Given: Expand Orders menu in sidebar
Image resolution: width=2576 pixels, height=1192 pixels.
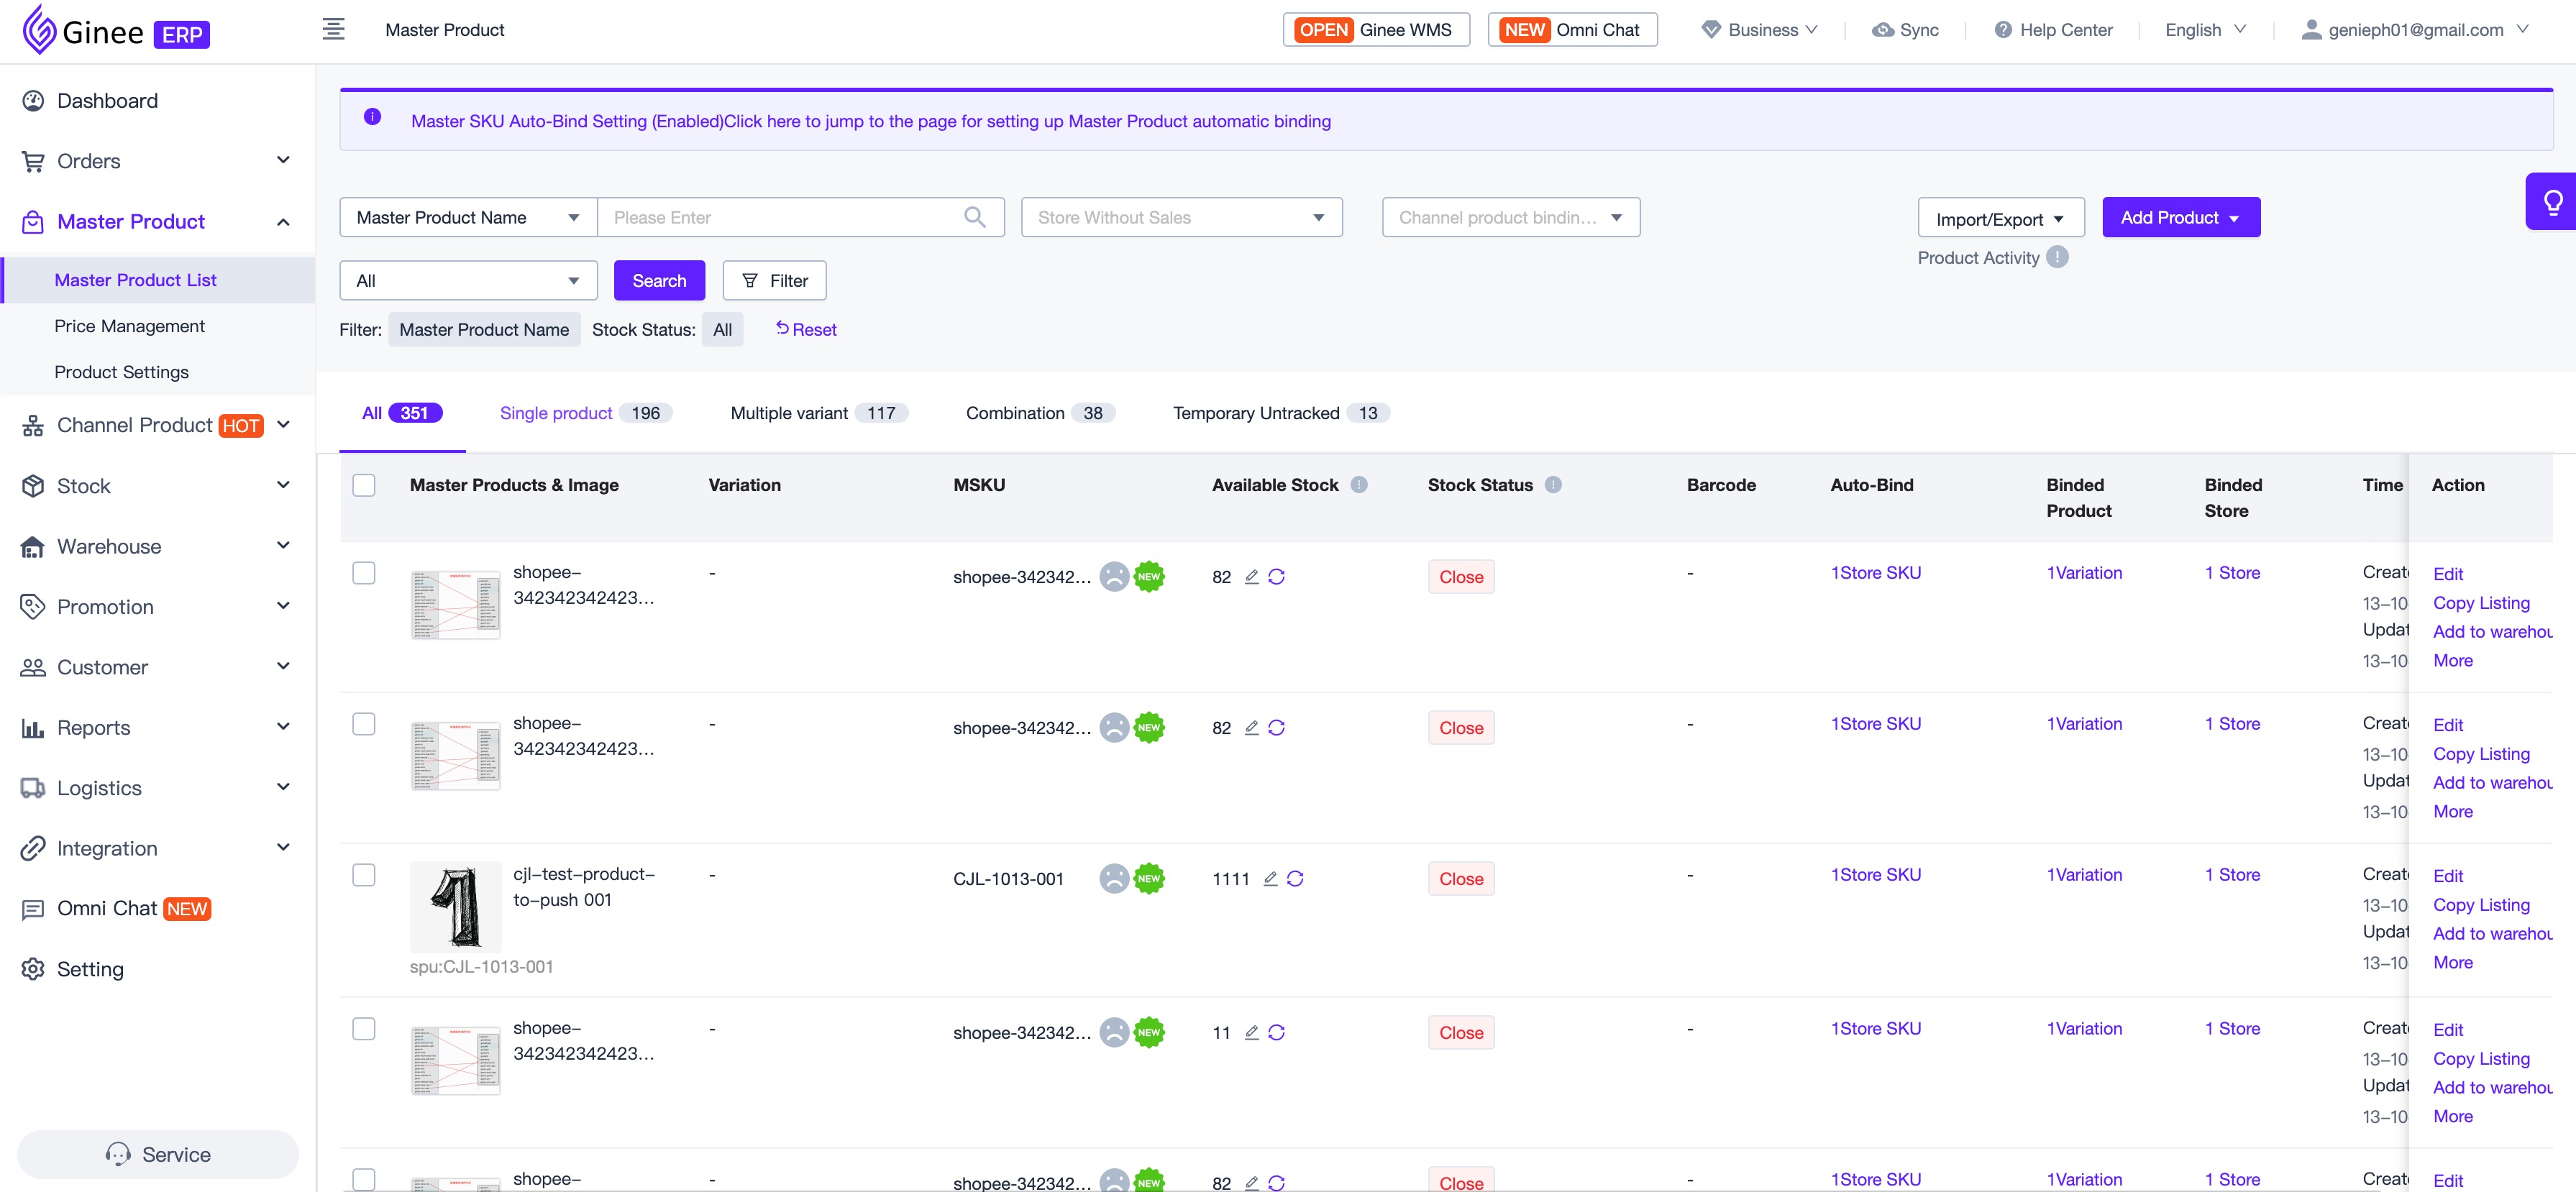Looking at the screenshot, I should point(158,161).
